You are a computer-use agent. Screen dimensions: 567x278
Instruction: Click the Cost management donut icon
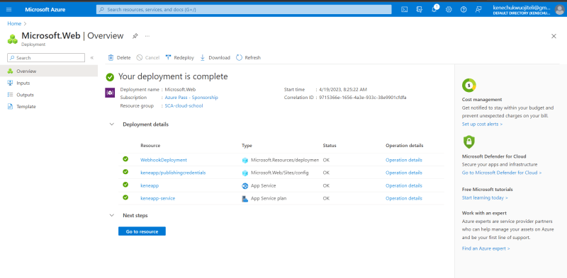pyautogui.click(x=469, y=86)
